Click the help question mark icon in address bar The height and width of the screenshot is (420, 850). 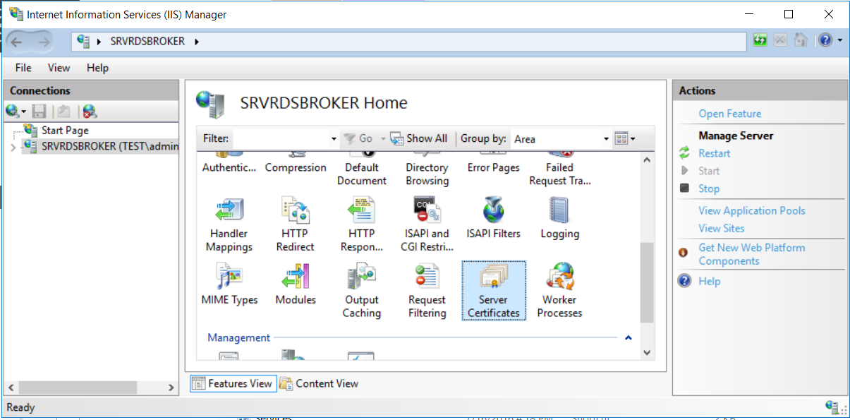(x=825, y=40)
